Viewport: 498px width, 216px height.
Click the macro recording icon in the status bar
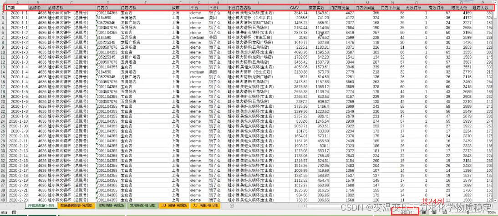[14, 212]
